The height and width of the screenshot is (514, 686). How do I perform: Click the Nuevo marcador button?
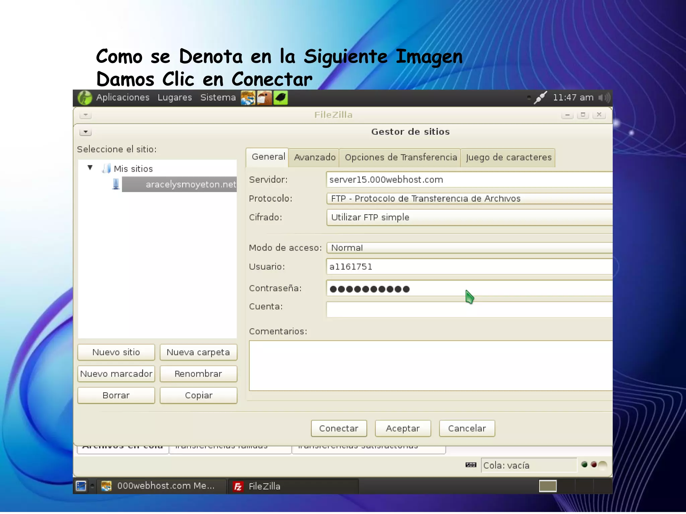tap(116, 374)
